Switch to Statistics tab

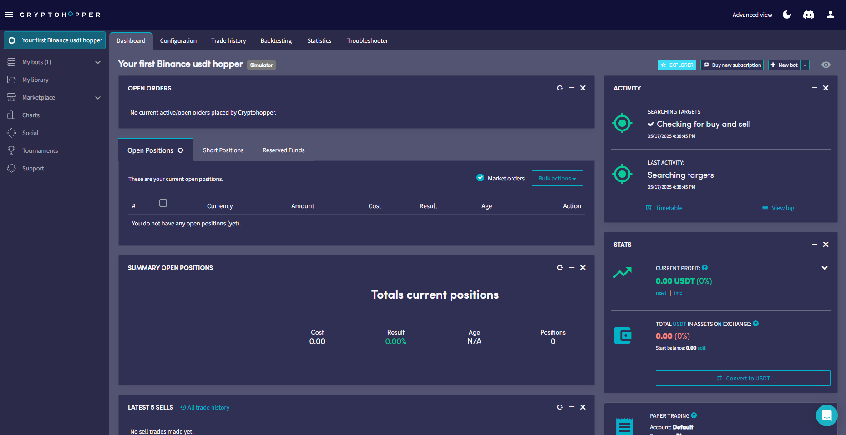[x=319, y=40]
